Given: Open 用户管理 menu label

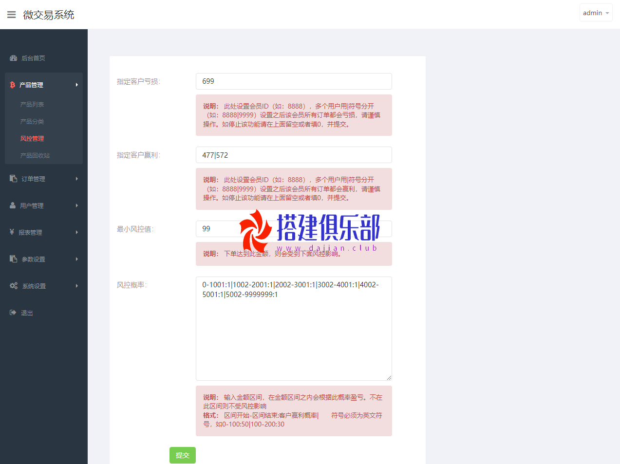Looking at the screenshot, I should click(x=32, y=205).
